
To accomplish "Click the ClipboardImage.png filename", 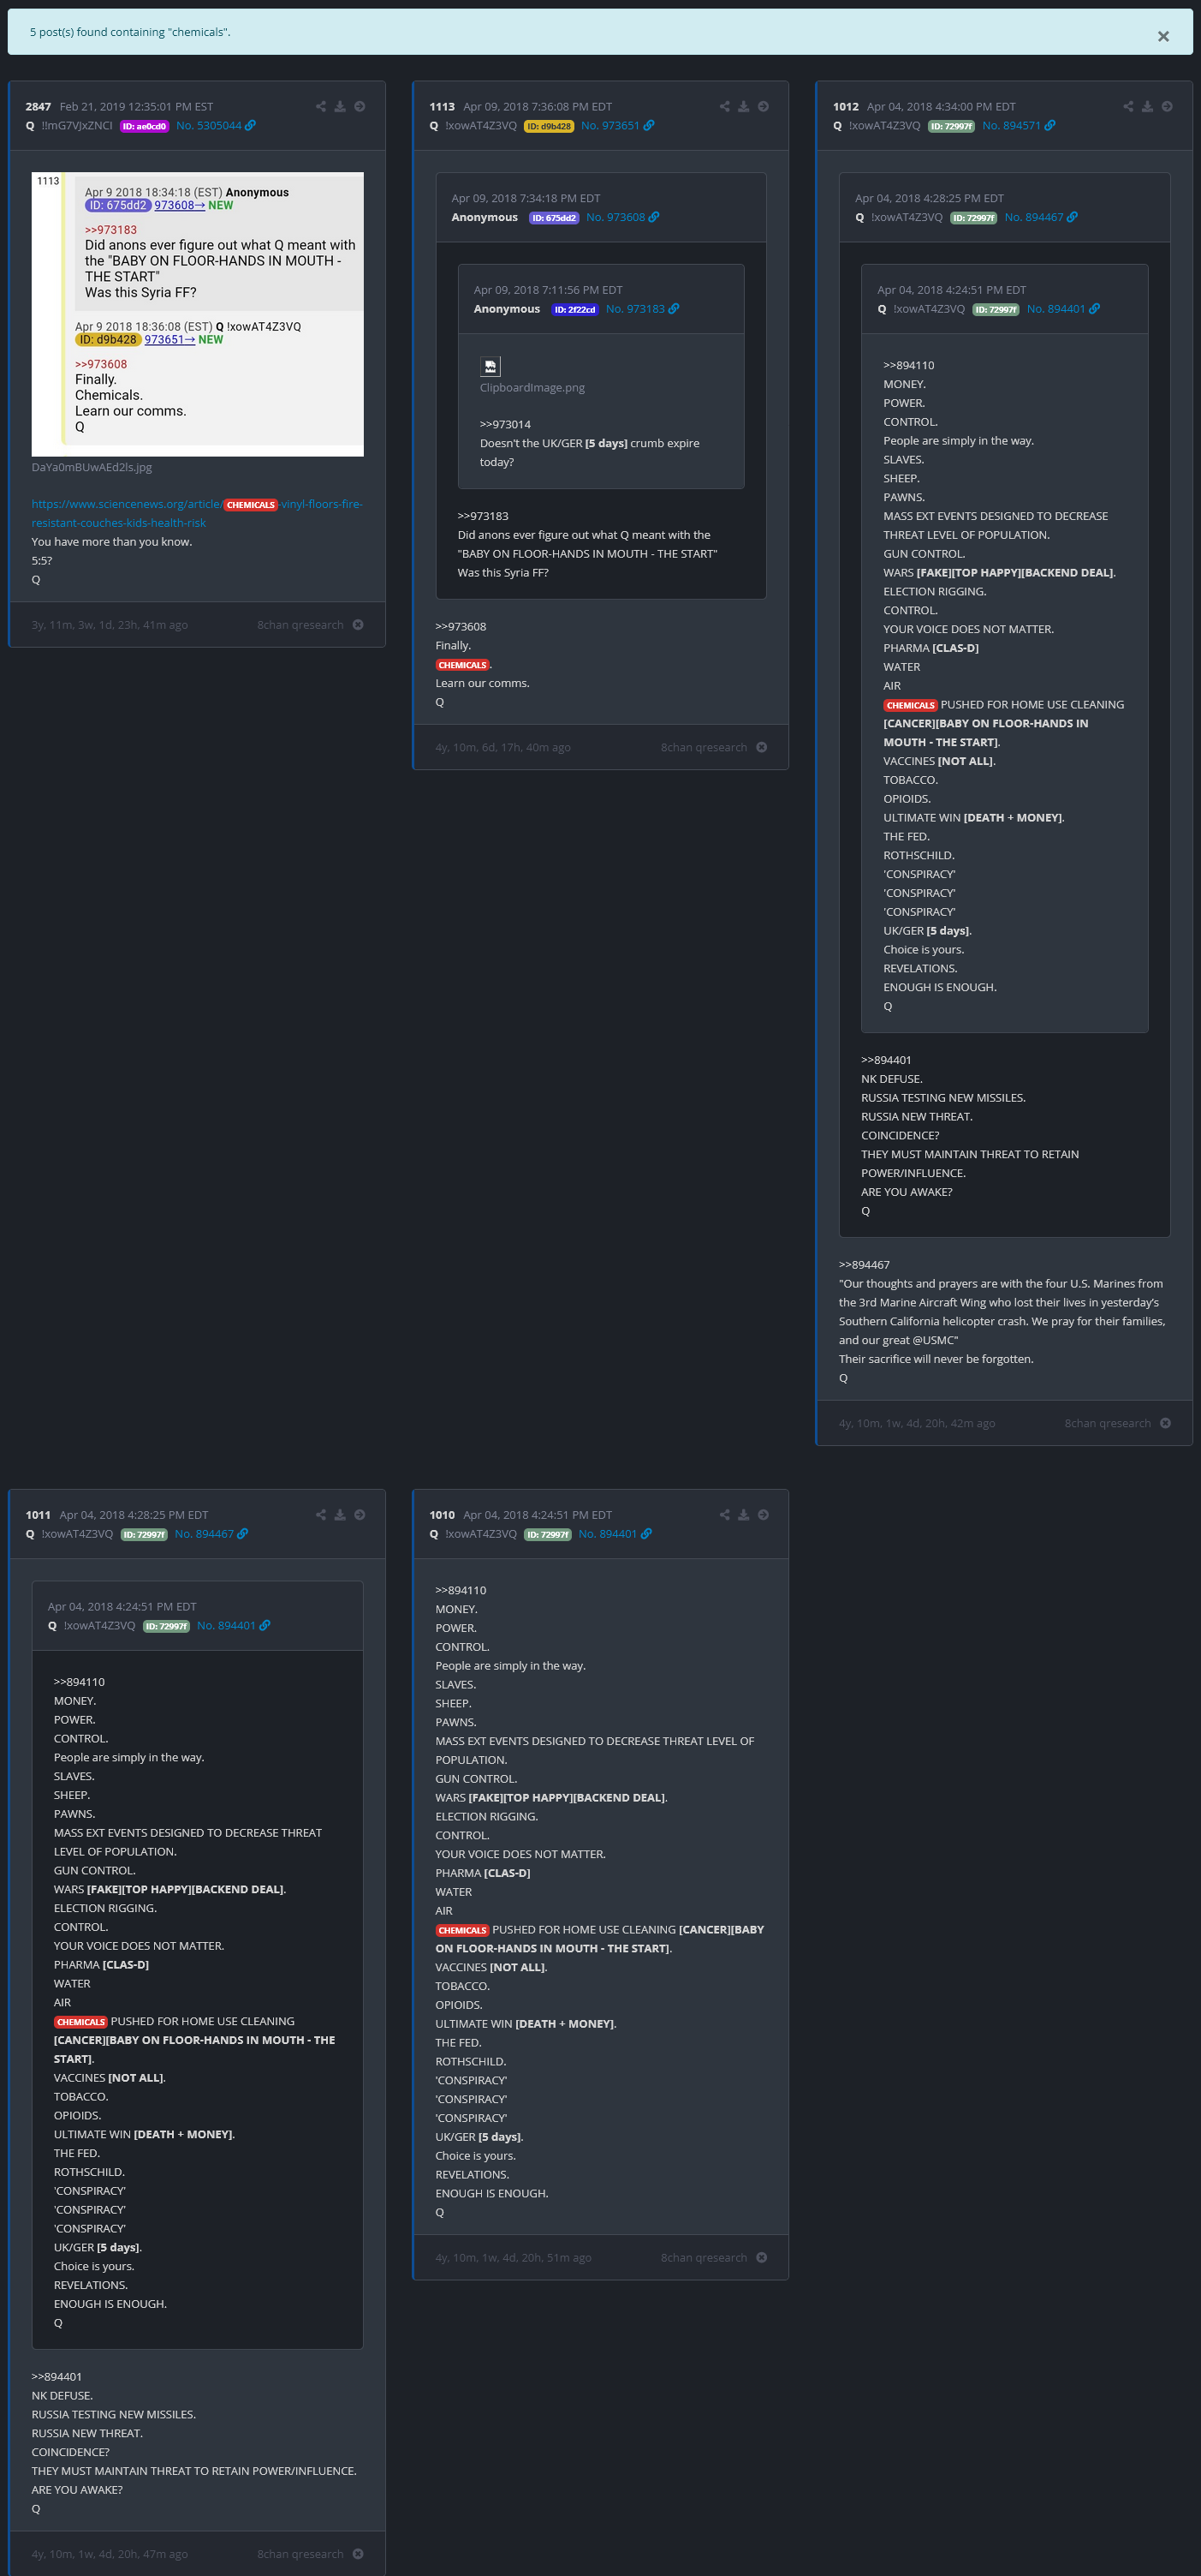I will click(x=532, y=387).
